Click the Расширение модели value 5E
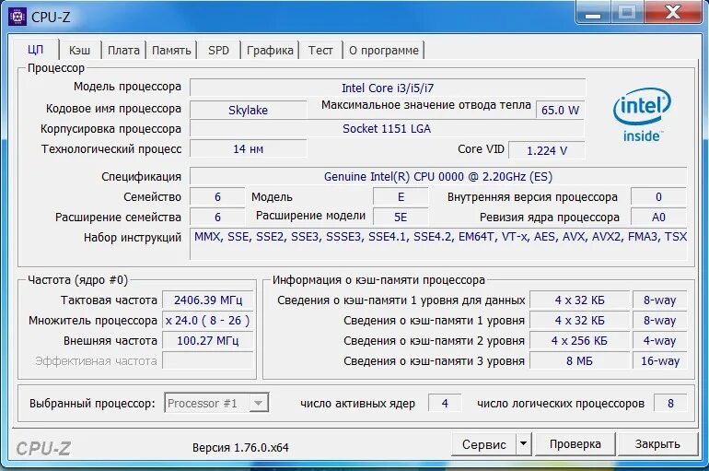The height and width of the screenshot is (471, 709). coord(401,218)
